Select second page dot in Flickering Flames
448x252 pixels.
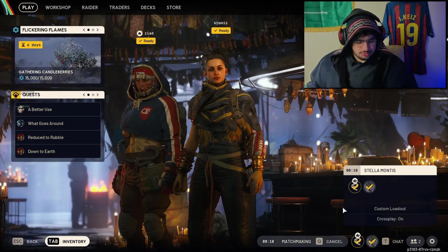(93, 30)
